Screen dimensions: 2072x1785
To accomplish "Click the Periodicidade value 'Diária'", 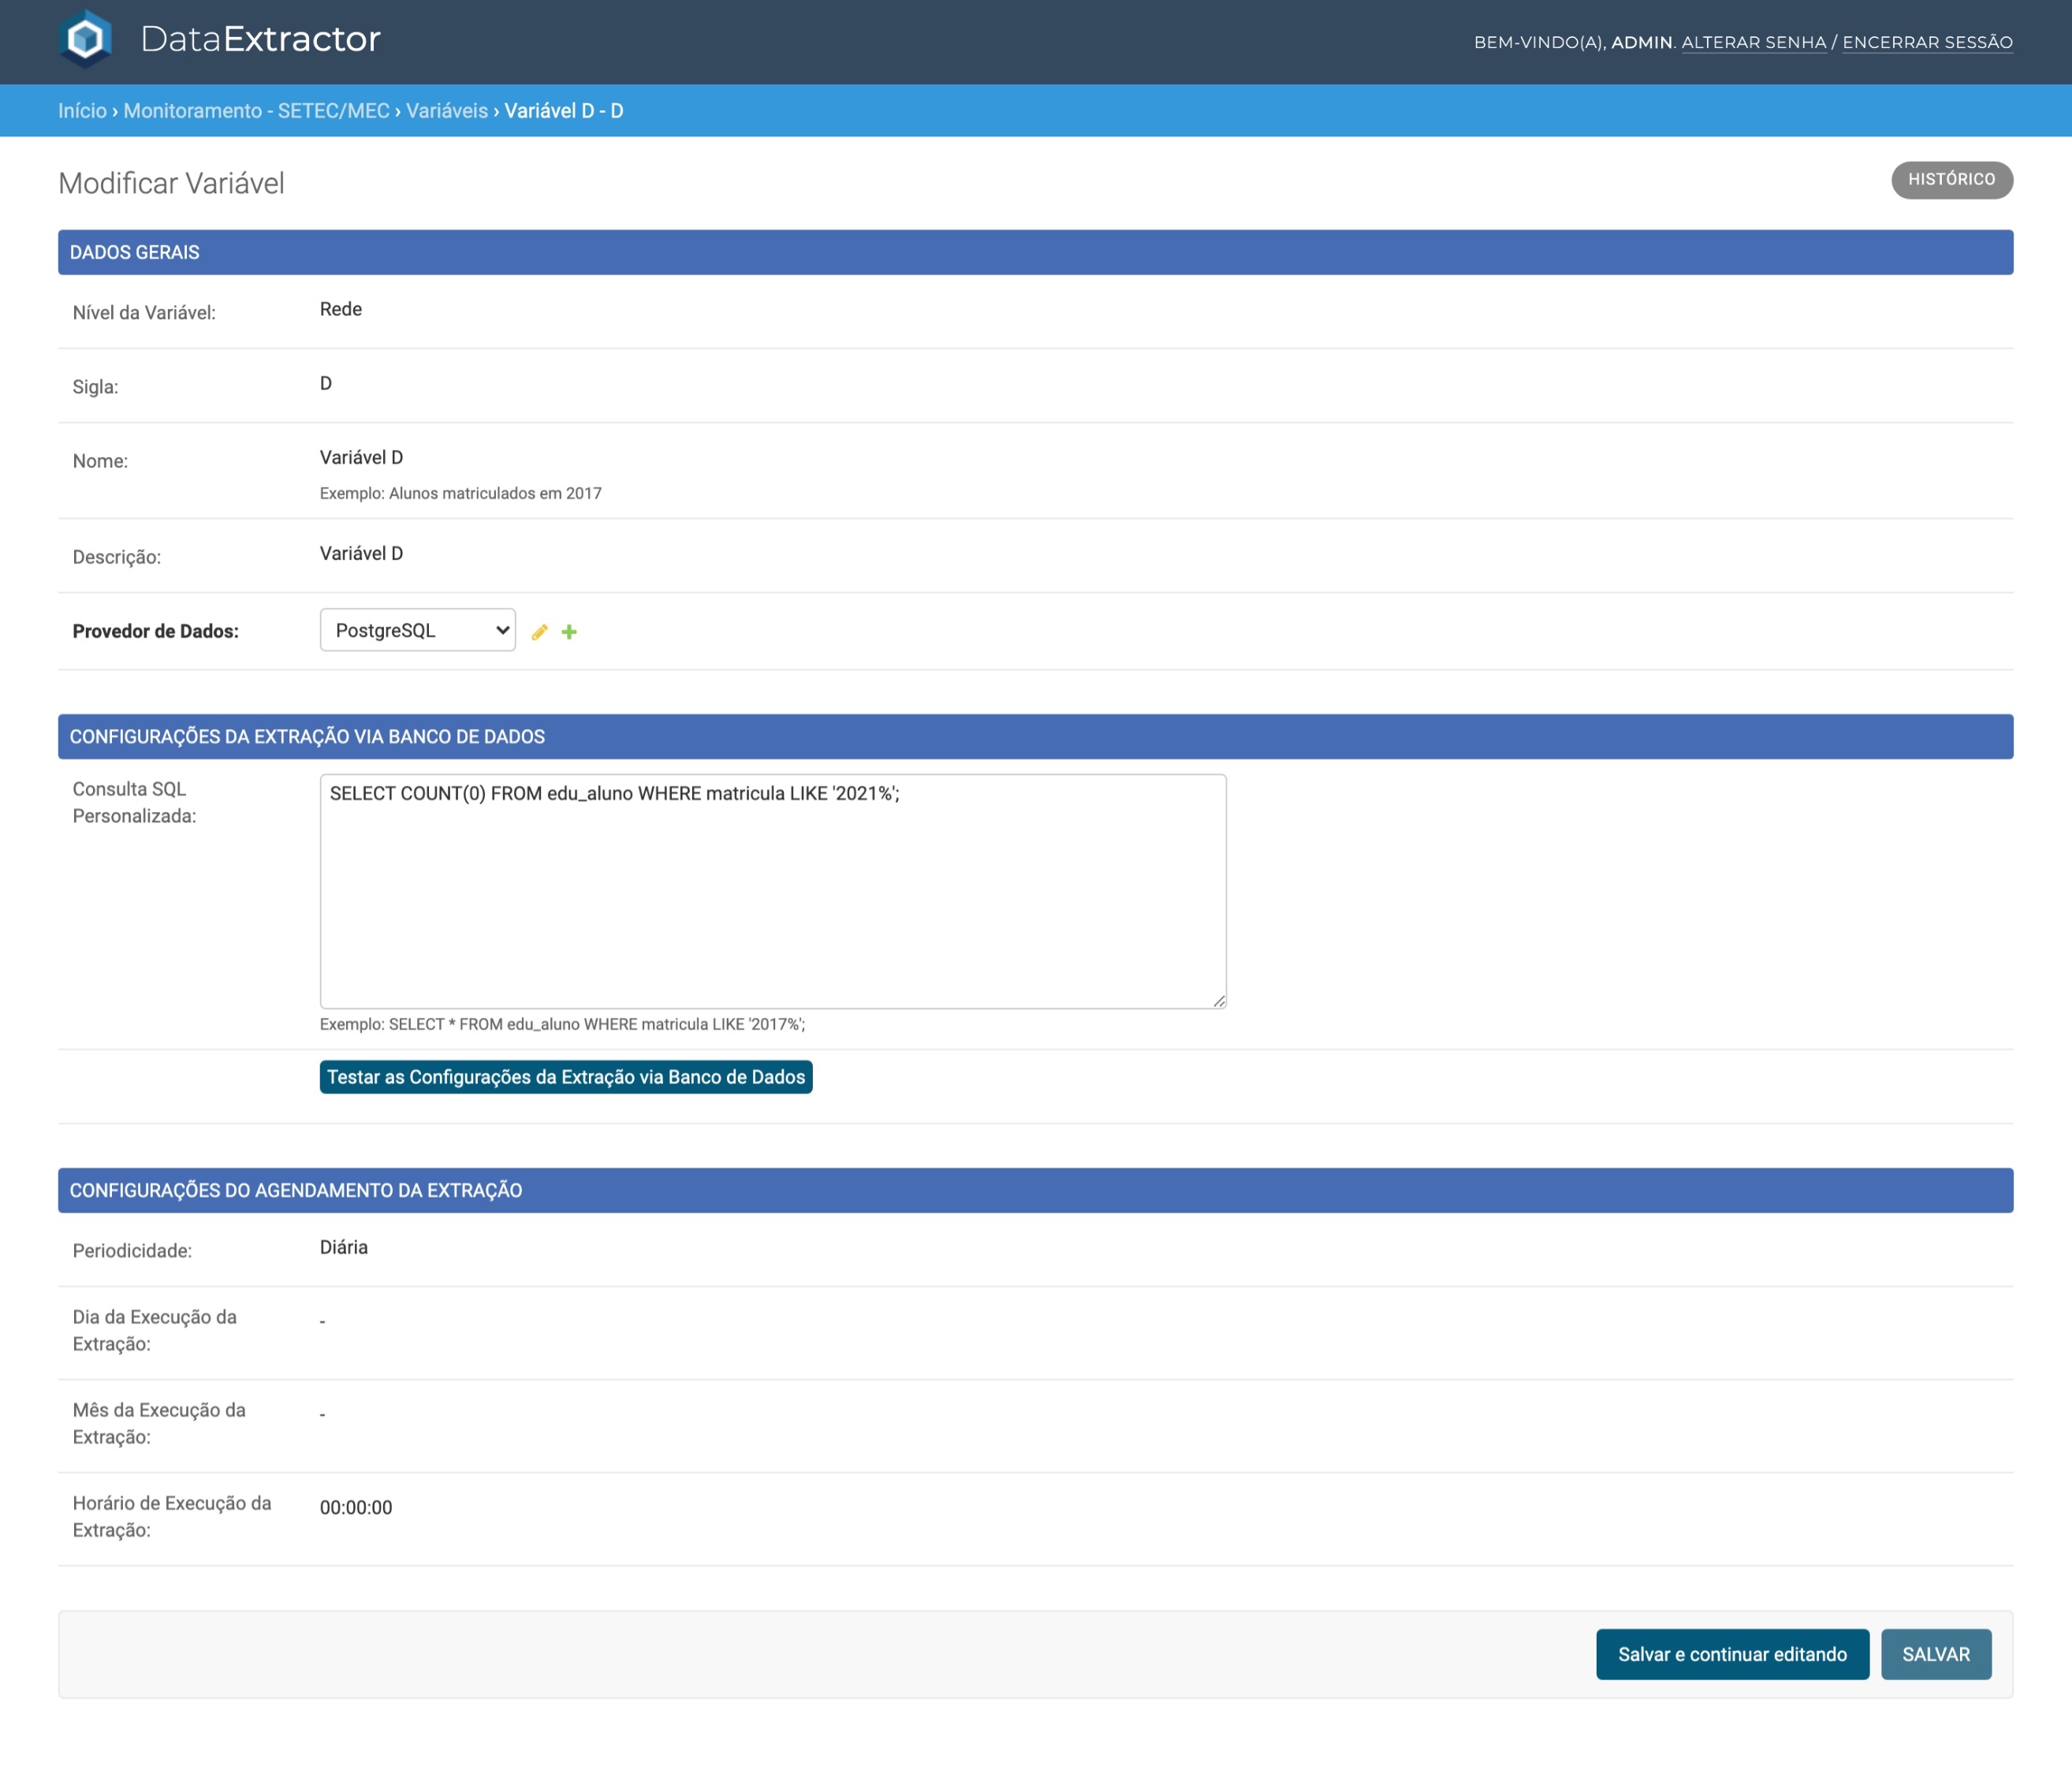I will coord(344,1247).
